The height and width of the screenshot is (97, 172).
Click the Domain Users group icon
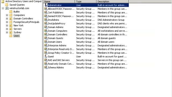[46, 42]
